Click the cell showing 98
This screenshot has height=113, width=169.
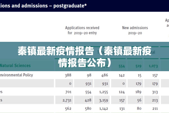[x=89, y=75]
